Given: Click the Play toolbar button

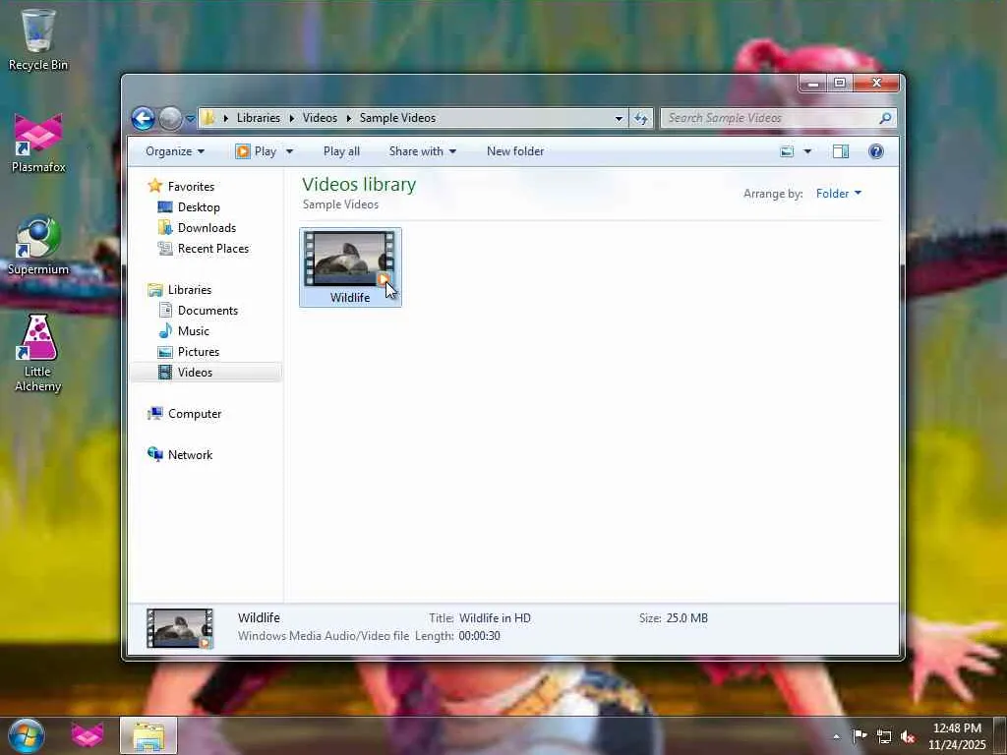Looking at the screenshot, I should pyautogui.click(x=257, y=151).
